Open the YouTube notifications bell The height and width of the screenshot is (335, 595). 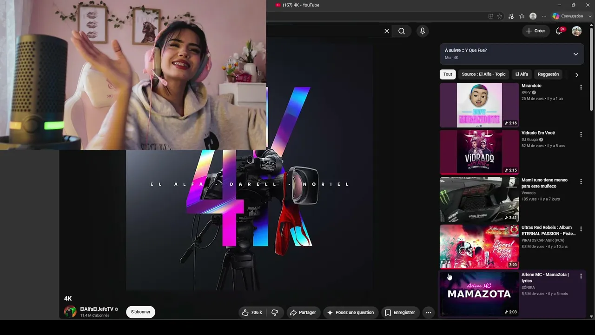coord(559,31)
